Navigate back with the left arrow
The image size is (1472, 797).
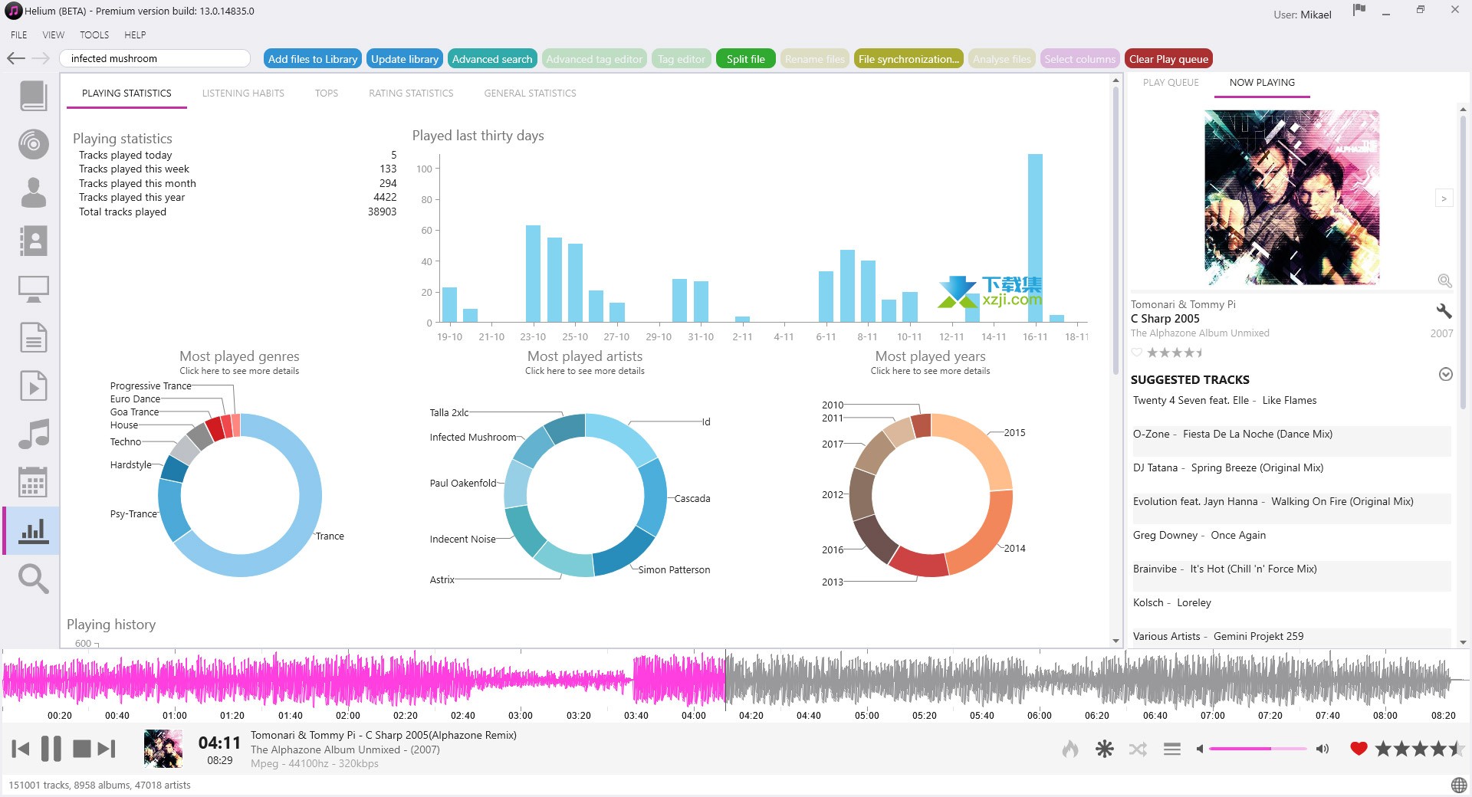(x=16, y=58)
